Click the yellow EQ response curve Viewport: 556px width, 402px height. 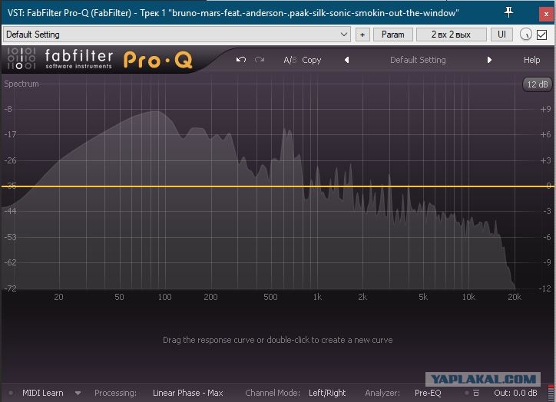click(x=278, y=186)
